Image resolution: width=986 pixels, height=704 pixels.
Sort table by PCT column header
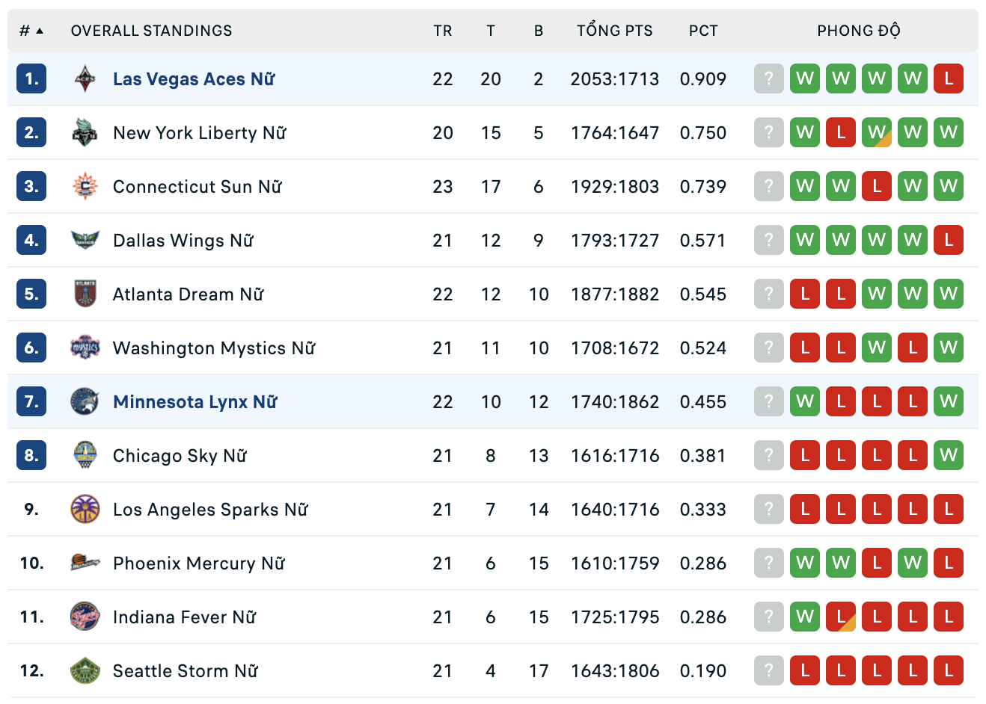703,31
